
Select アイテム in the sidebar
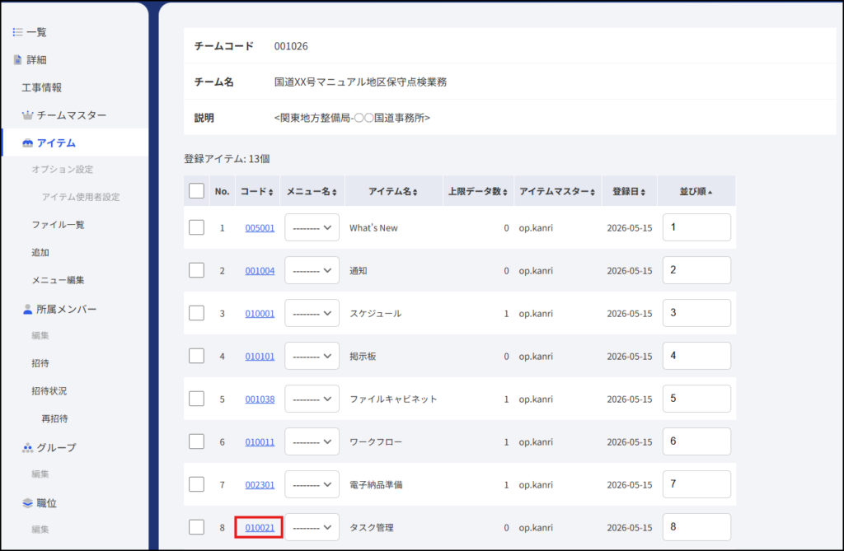pyautogui.click(x=56, y=143)
